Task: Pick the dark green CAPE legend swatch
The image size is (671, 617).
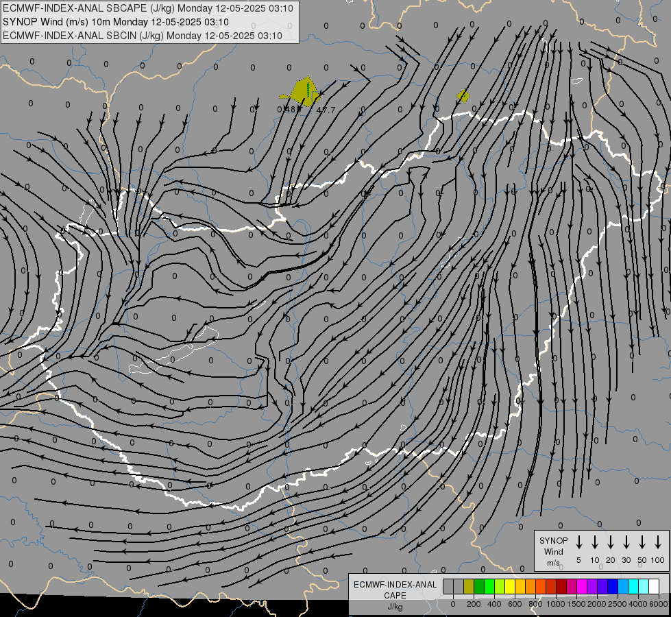Action: 479,587
